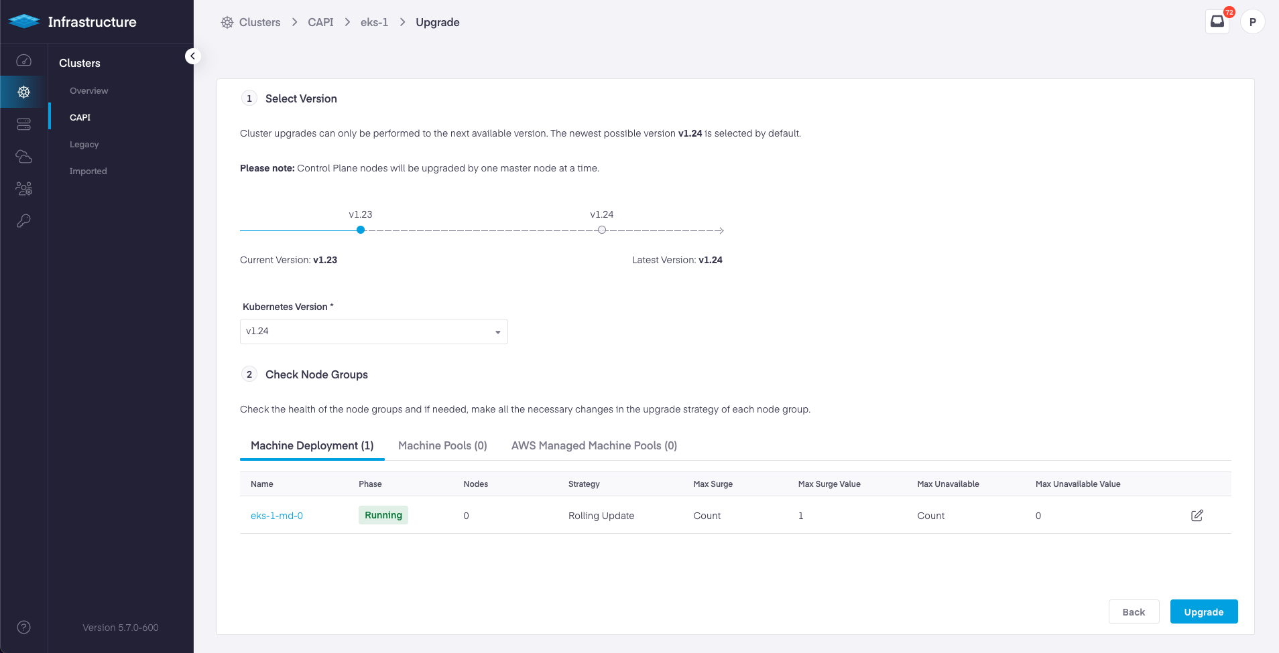Open the notifications inbox icon
This screenshot has height=653, width=1279.
[1217, 21]
